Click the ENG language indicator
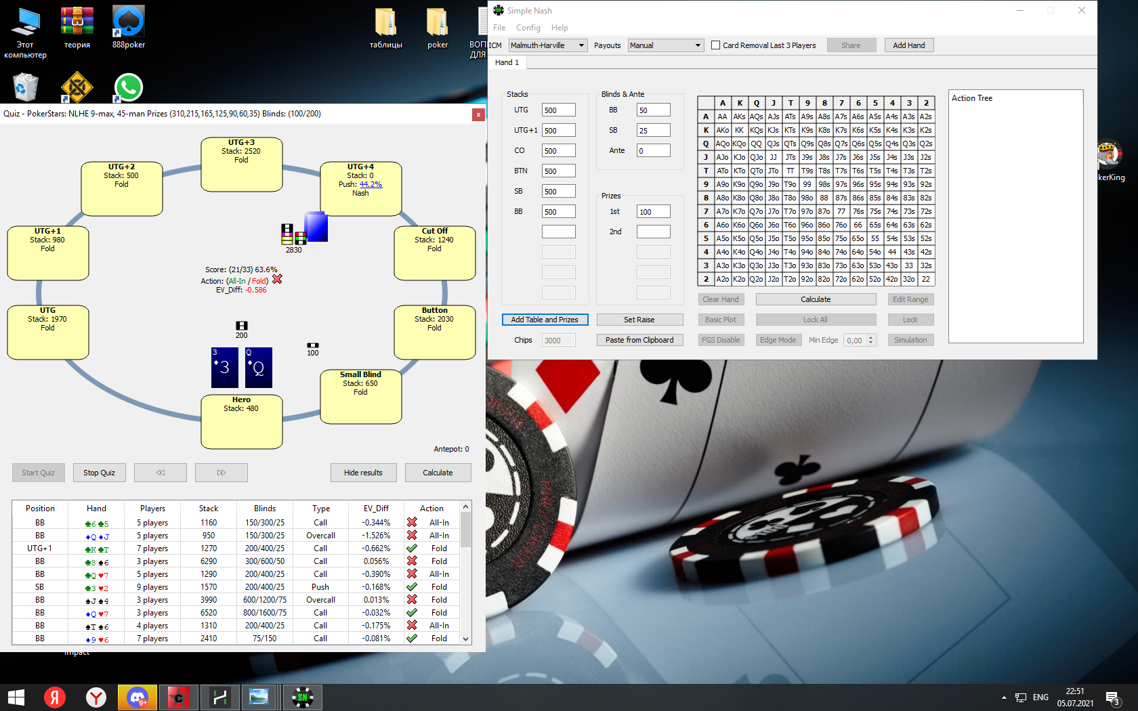This screenshot has width=1138, height=711. [1040, 697]
